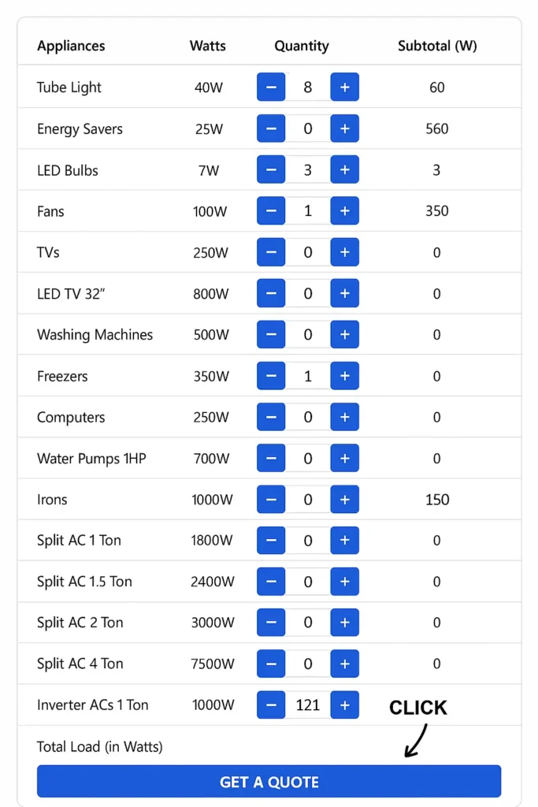The image size is (538, 807).
Task: Click the plus icon for Fans
Action: [x=344, y=210]
